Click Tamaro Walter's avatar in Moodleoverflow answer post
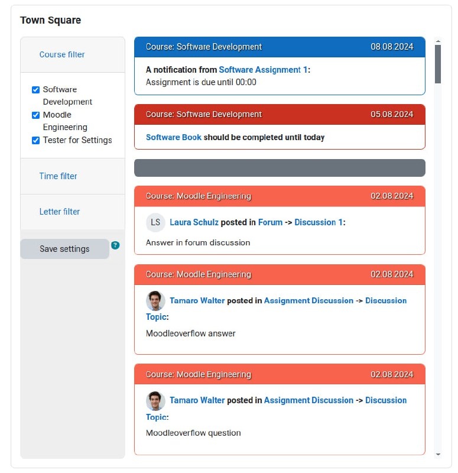 coord(155,301)
